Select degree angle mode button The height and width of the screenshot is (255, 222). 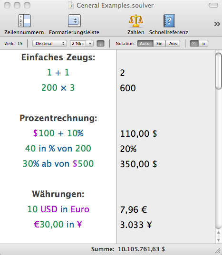194,44
